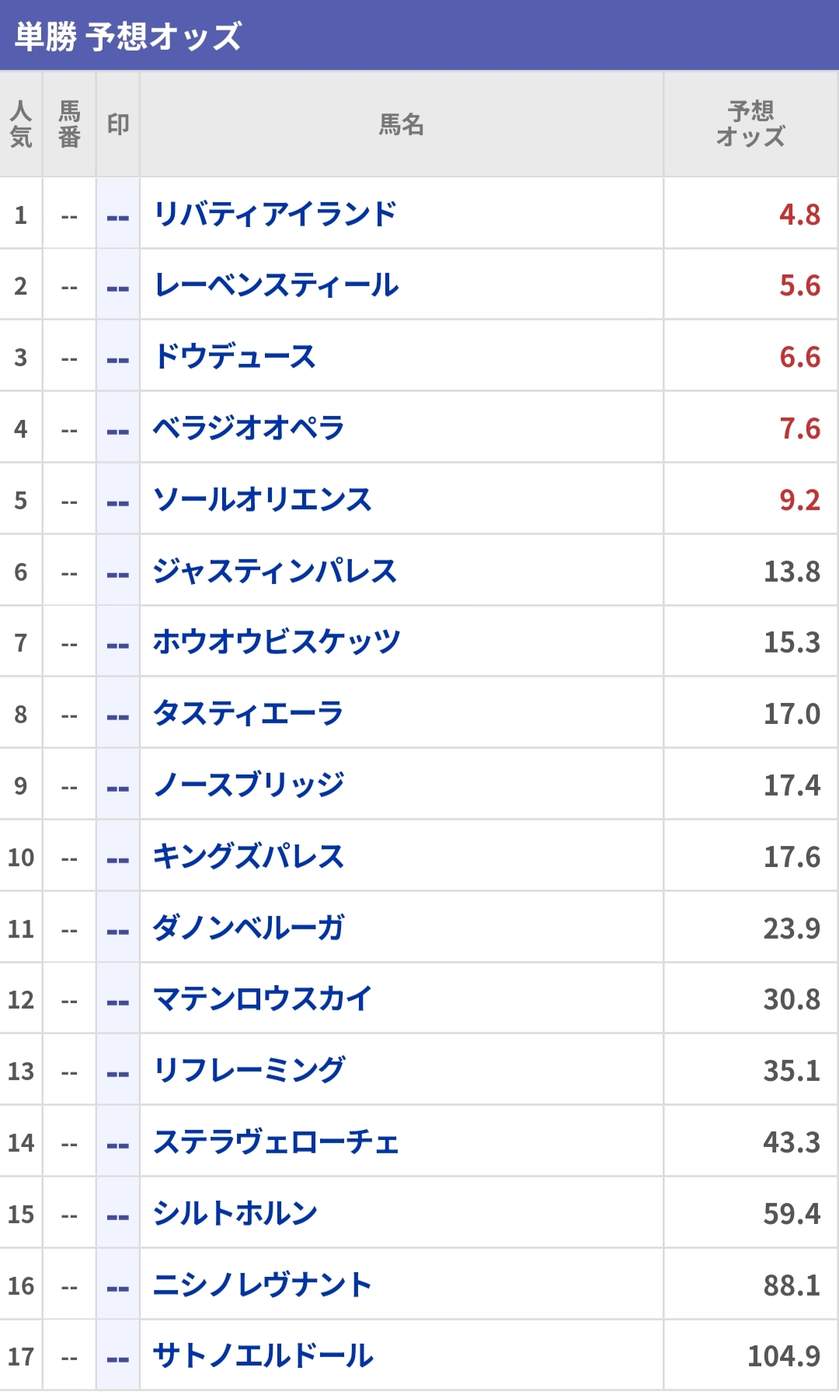Select ホウオウビスケッツ in the list
The width and height of the screenshot is (839, 1392).
277,642
